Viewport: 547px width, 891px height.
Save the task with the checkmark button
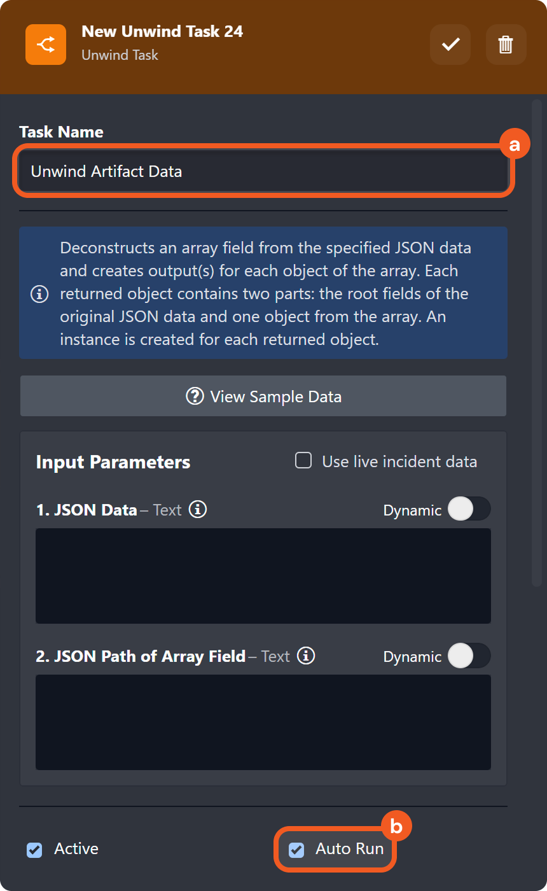click(450, 45)
